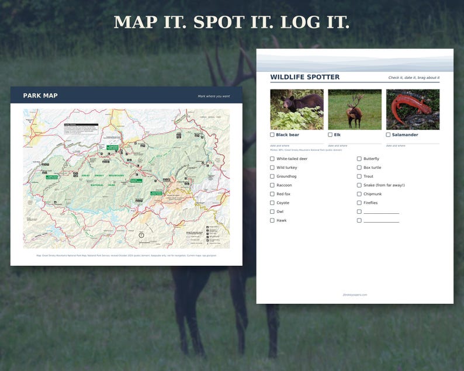
Task: Click the first blank write-in line
Action: pos(382,213)
